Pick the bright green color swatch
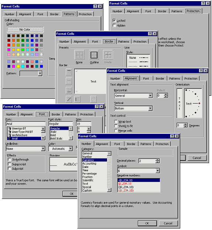 click(23, 50)
